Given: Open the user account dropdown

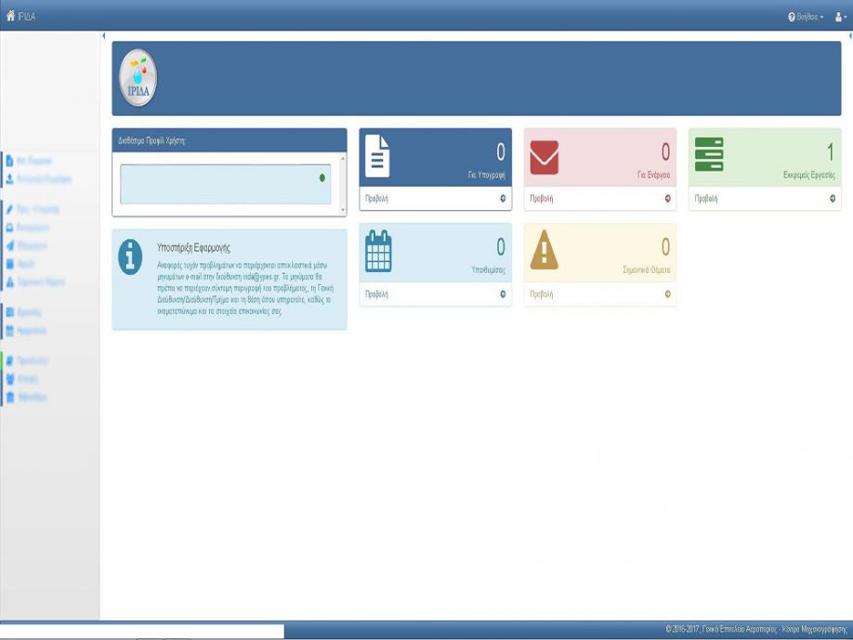Looking at the screenshot, I should click(841, 17).
